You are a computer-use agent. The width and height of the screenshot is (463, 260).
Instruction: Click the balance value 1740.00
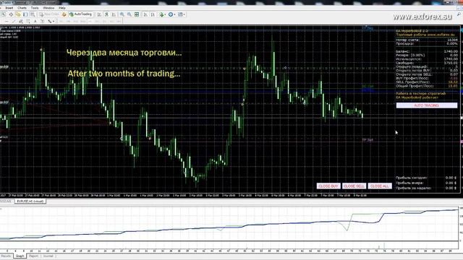pyautogui.click(x=451, y=51)
